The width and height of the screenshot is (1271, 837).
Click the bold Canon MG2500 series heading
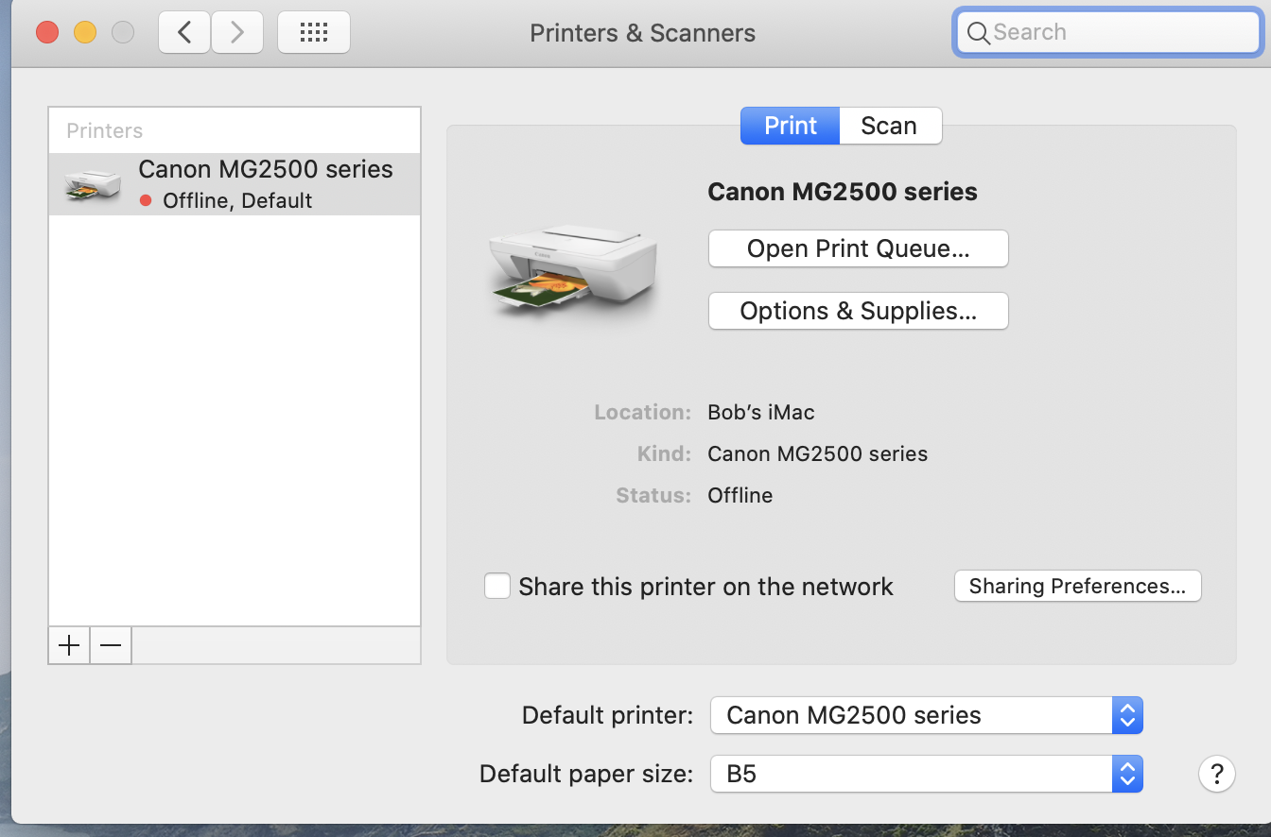pos(843,192)
